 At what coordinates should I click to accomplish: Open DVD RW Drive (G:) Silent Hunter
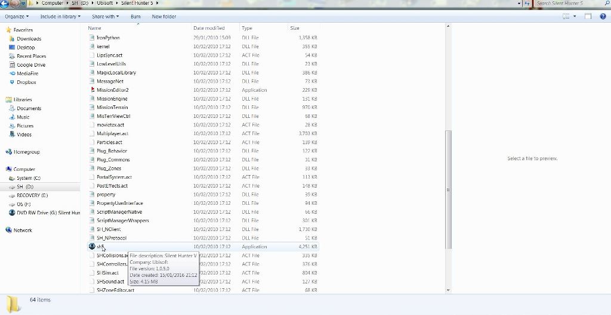click(x=48, y=213)
